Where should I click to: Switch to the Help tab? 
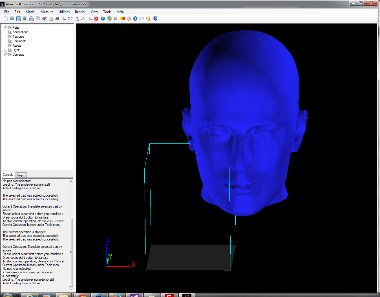(20, 175)
